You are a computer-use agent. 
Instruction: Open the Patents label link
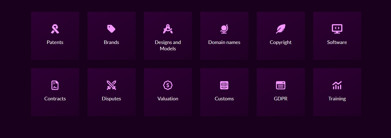[55, 42]
